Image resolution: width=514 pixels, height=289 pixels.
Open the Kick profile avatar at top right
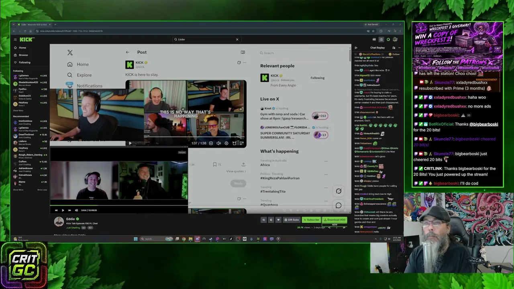395,39
